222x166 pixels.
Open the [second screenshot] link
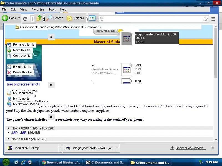coord(23,84)
